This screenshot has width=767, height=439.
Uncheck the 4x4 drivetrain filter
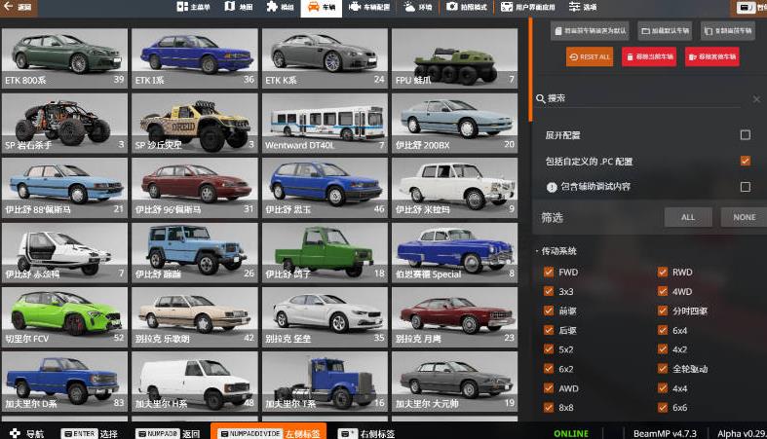click(663, 388)
